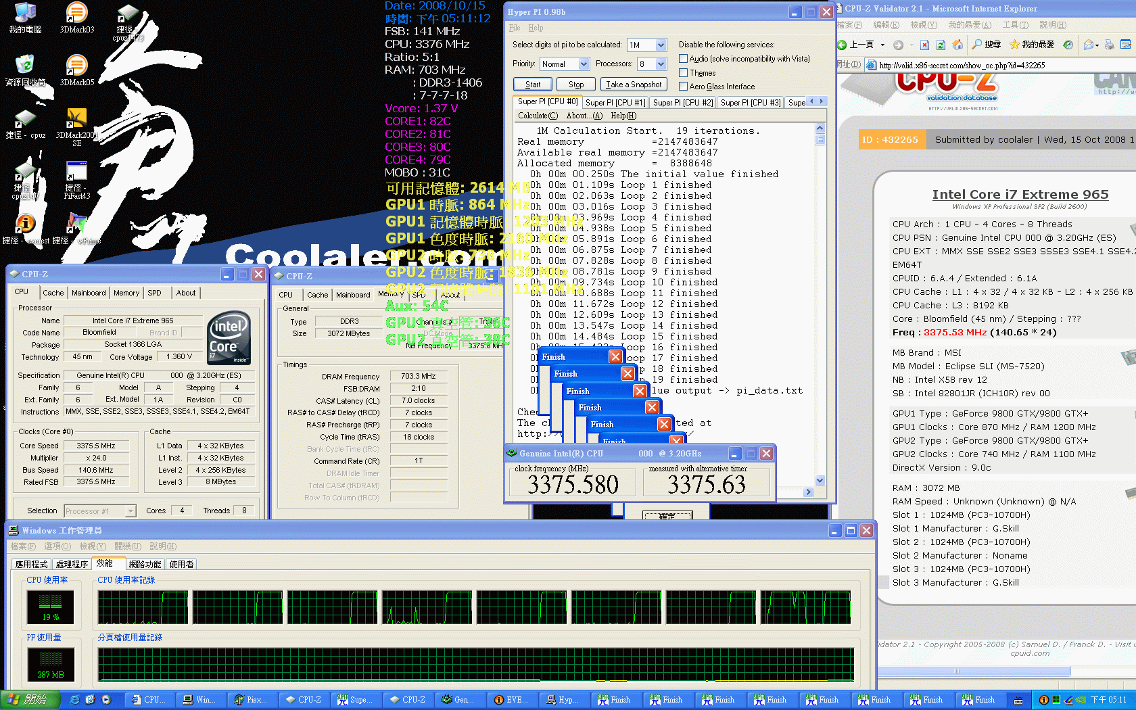Switch to Super PI [CPU #2] tab
The image size is (1136, 710).
pyautogui.click(x=682, y=103)
